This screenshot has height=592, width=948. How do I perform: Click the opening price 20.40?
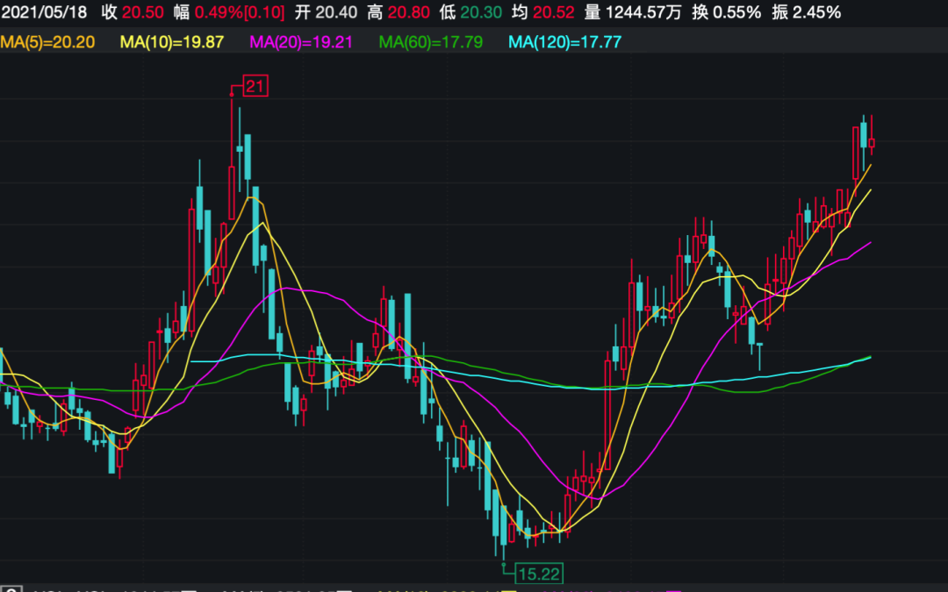coord(336,12)
